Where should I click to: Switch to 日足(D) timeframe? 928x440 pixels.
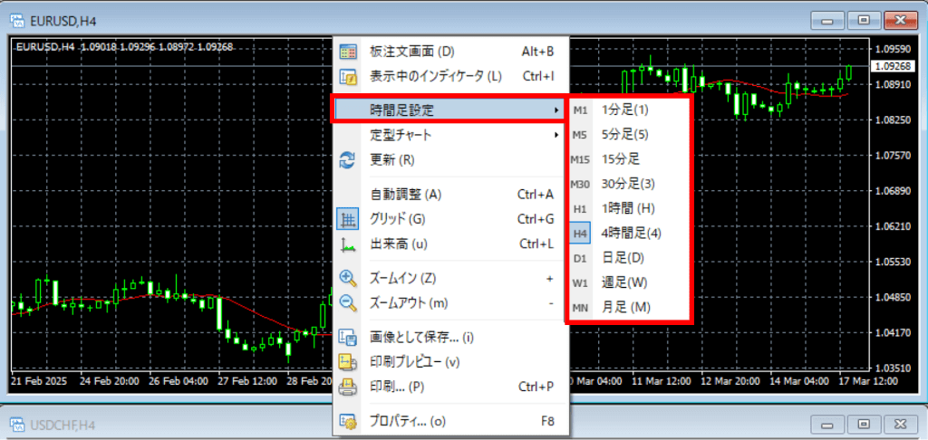629,258
